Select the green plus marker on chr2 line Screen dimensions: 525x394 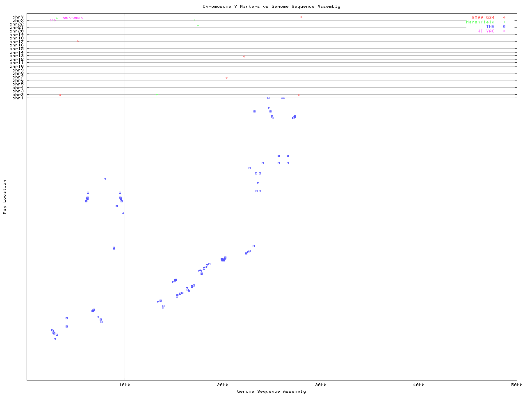[x=157, y=95]
